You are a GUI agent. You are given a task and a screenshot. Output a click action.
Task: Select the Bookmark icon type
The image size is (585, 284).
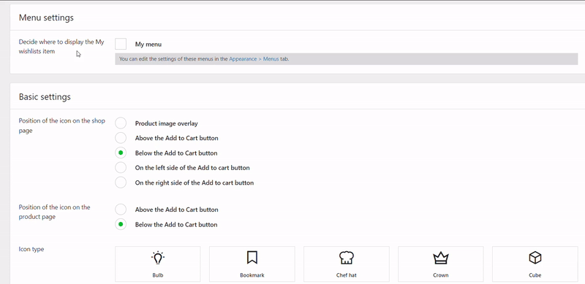pos(252,264)
